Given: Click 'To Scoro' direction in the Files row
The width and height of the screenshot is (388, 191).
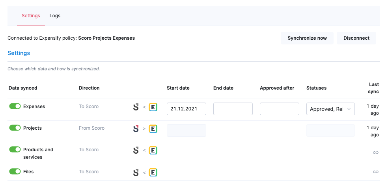Looking at the screenshot, I should [89, 171].
